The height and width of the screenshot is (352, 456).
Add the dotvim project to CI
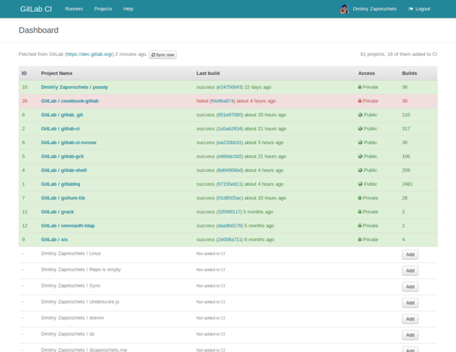410,319
